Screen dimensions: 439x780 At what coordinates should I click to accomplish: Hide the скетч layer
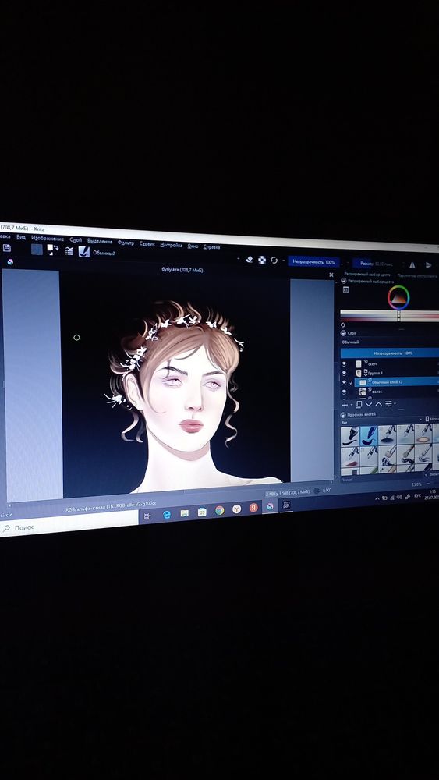tap(344, 364)
